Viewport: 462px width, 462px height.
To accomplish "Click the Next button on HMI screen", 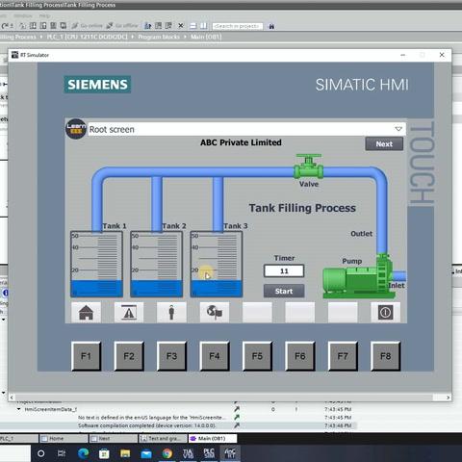I will (384, 144).
